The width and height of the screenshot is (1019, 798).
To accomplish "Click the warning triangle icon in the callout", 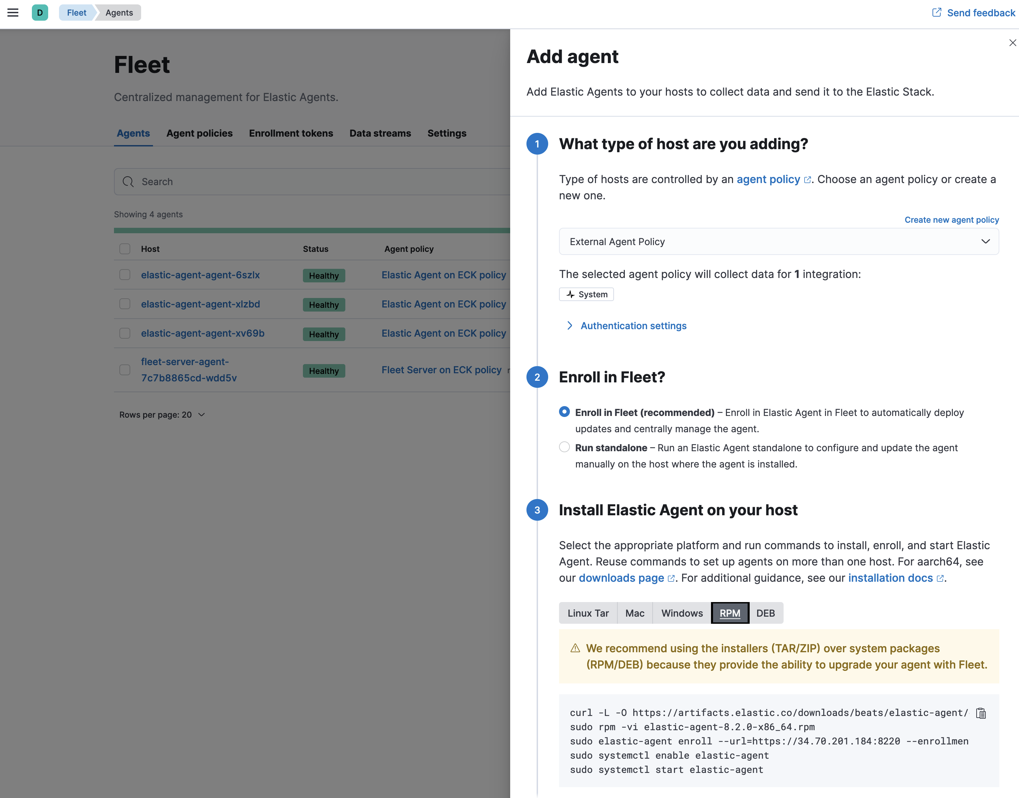I will click(575, 649).
